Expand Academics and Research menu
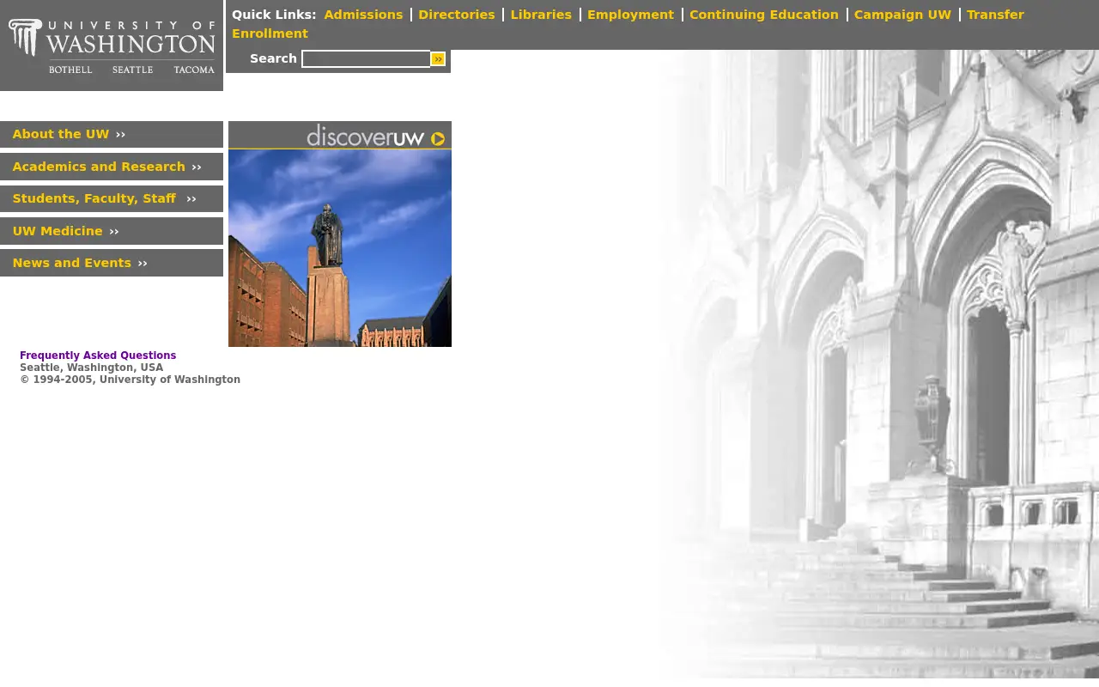 pos(112,167)
